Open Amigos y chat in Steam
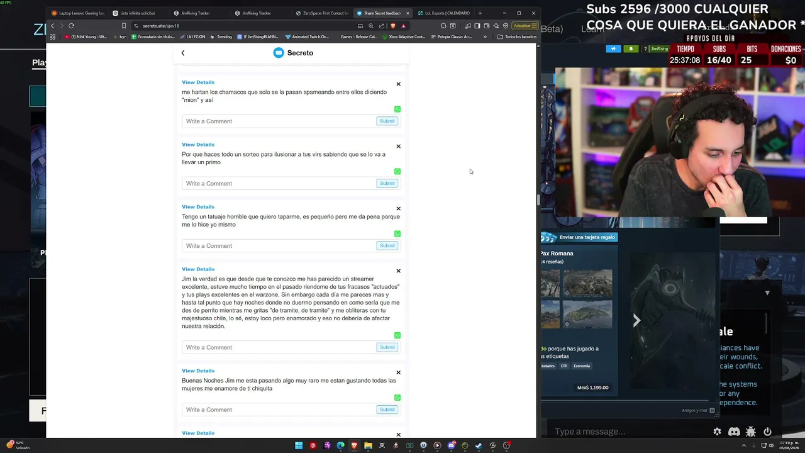This screenshot has height=453, width=805. (x=698, y=410)
